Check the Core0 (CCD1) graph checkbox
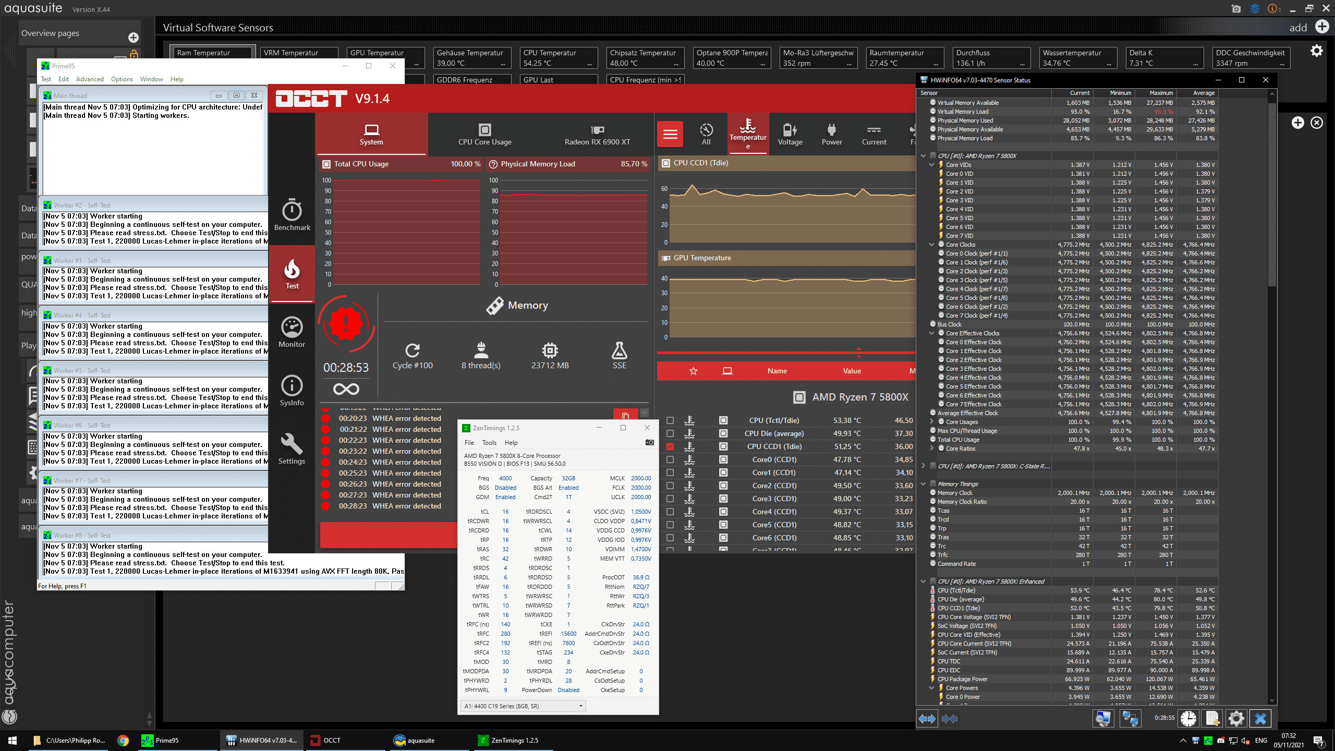Screen dimensions: 1335x751 pyautogui.click(x=670, y=459)
